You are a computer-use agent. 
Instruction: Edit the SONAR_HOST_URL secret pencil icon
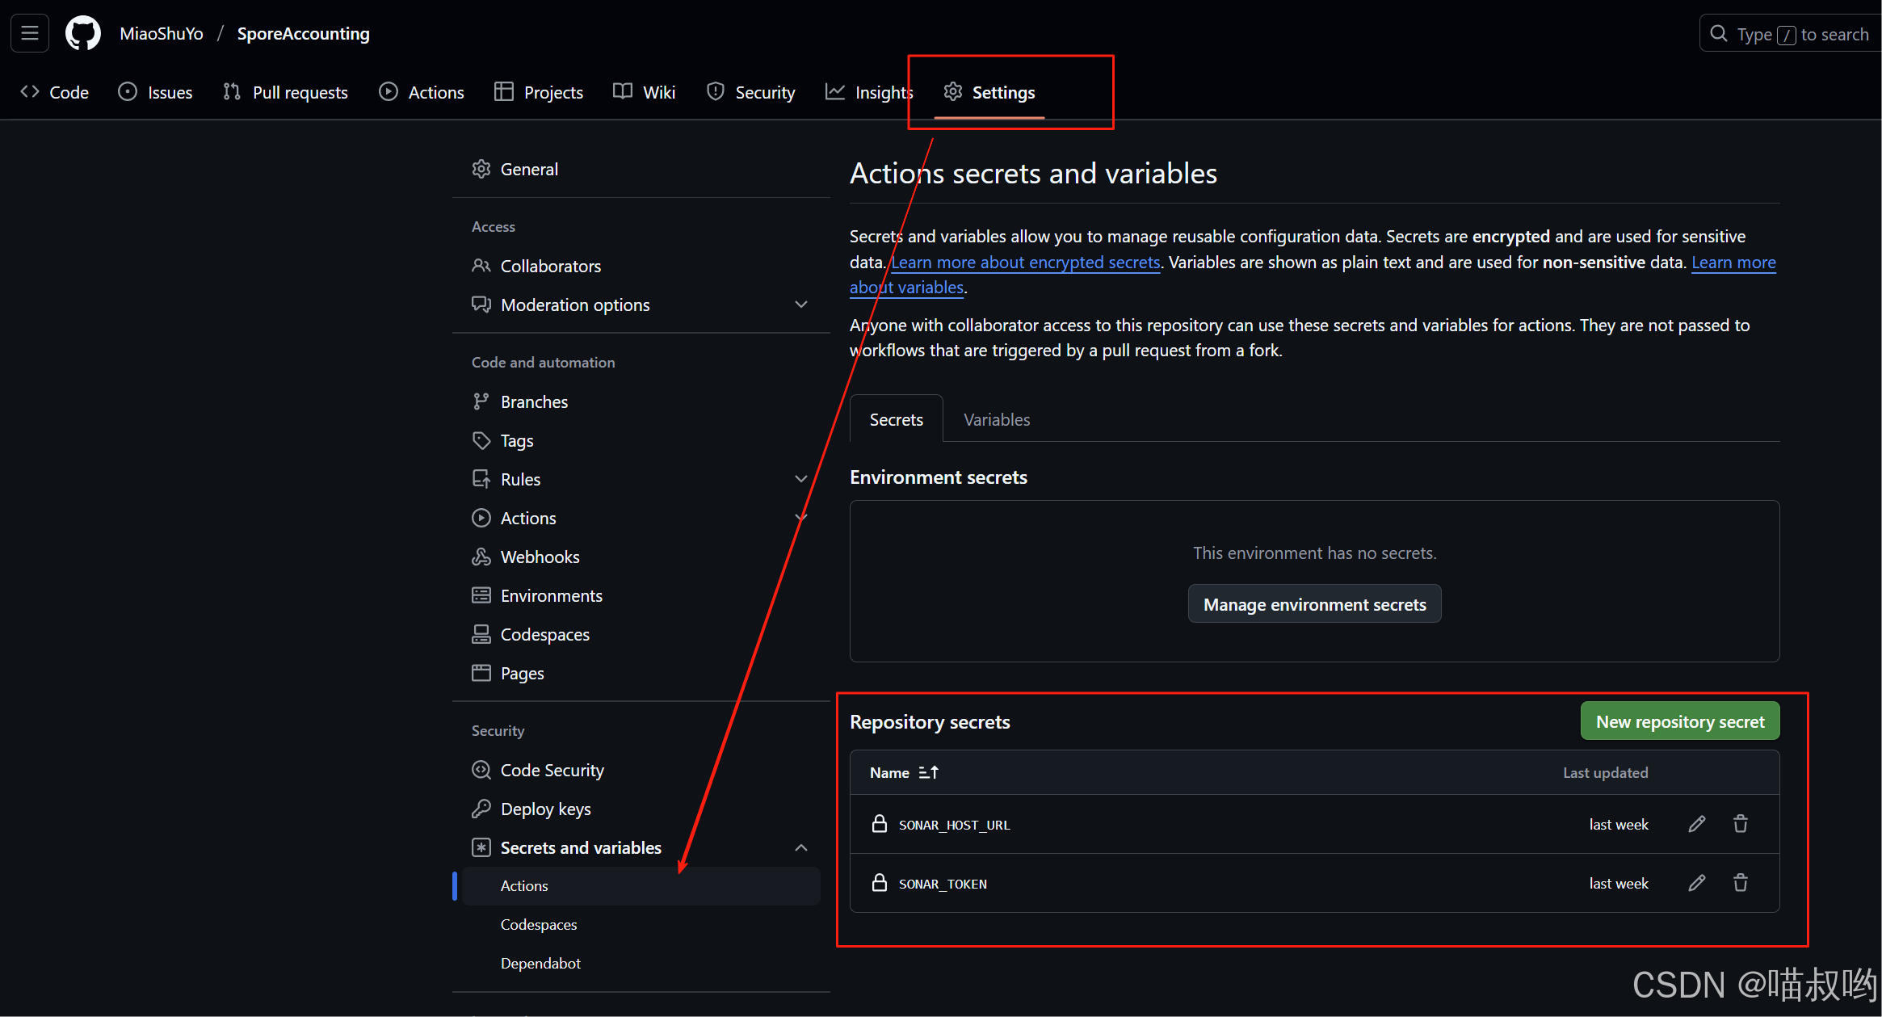click(x=1696, y=824)
